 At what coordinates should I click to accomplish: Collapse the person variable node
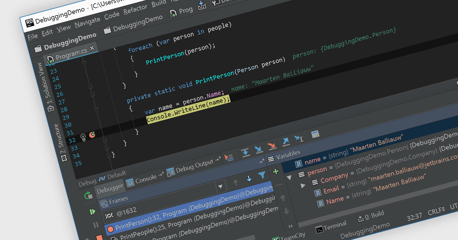pyautogui.click(x=289, y=177)
